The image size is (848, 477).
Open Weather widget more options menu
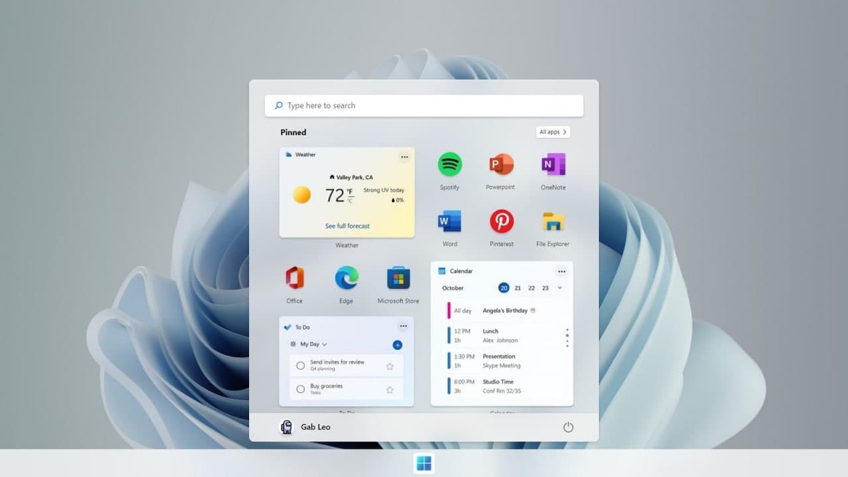pos(404,157)
